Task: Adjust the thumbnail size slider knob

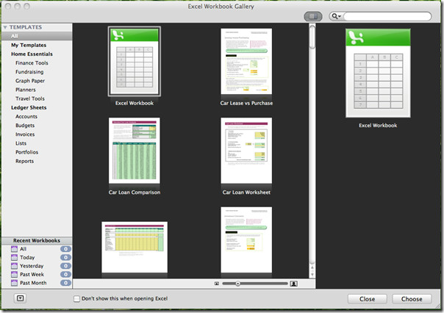Action: (238, 284)
